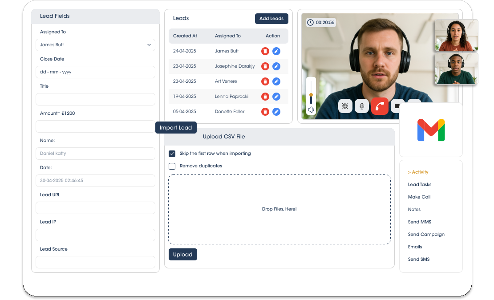The width and height of the screenshot is (494, 300).
Task: Click the Add Leads button
Action: pyautogui.click(x=271, y=19)
